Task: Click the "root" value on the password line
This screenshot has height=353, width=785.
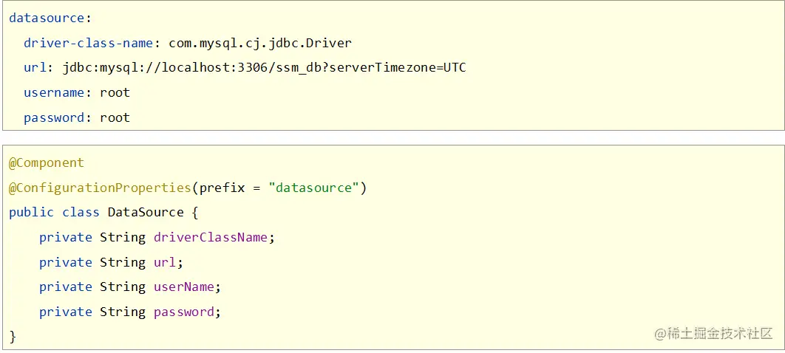Action: 115,117
